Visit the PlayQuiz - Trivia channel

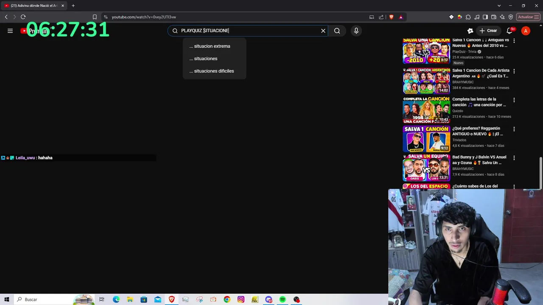465,52
